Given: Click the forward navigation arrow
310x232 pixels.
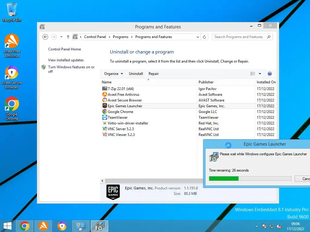Looking at the screenshot, I should 54,37.
